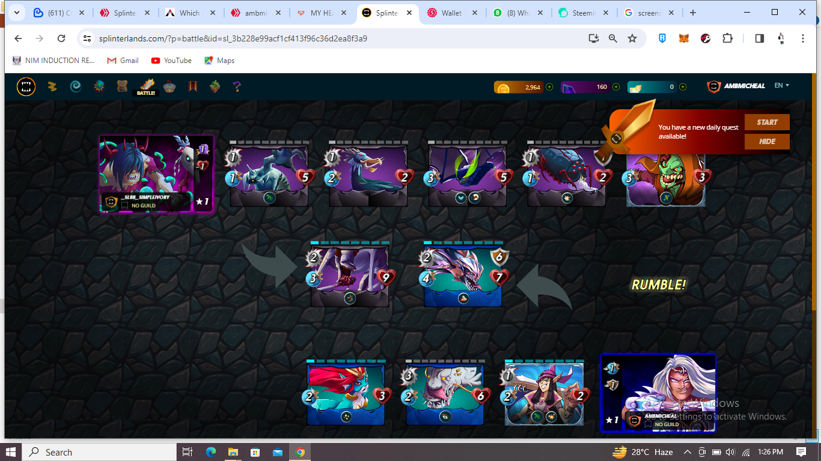Open Microsoft Edge from the taskbar

pos(210,452)
